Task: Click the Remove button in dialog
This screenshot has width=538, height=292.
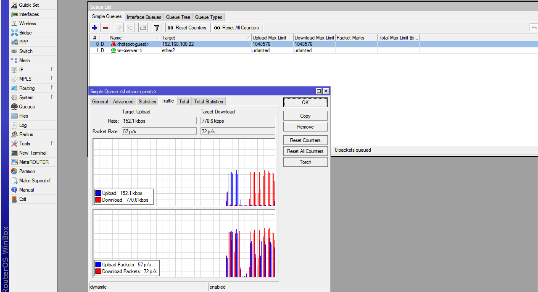Action: (306, 127)
